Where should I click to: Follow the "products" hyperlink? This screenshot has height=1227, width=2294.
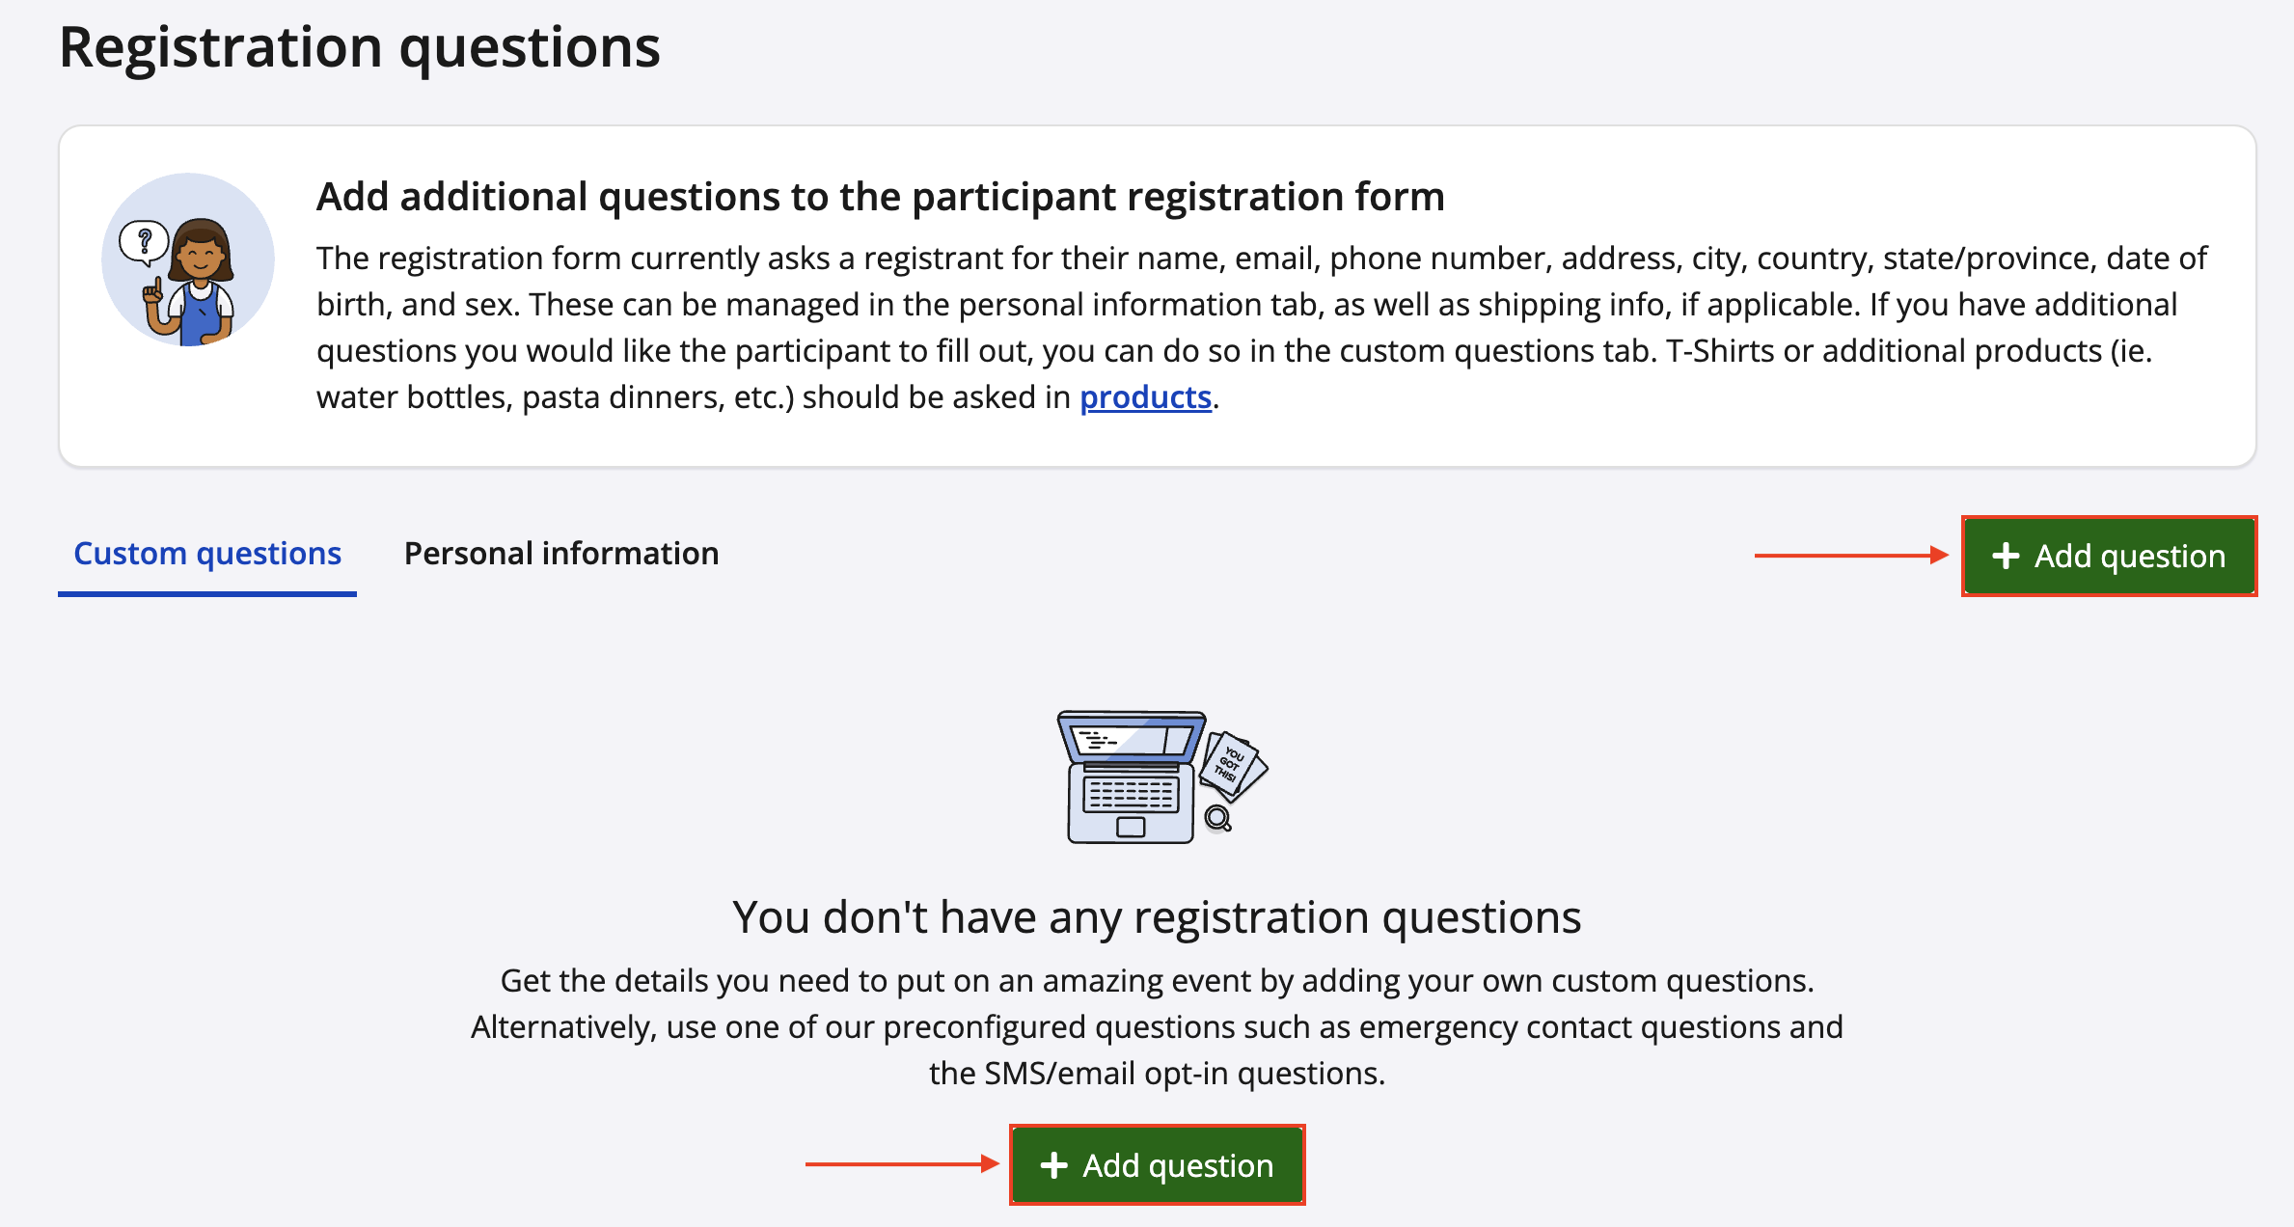1145,397
